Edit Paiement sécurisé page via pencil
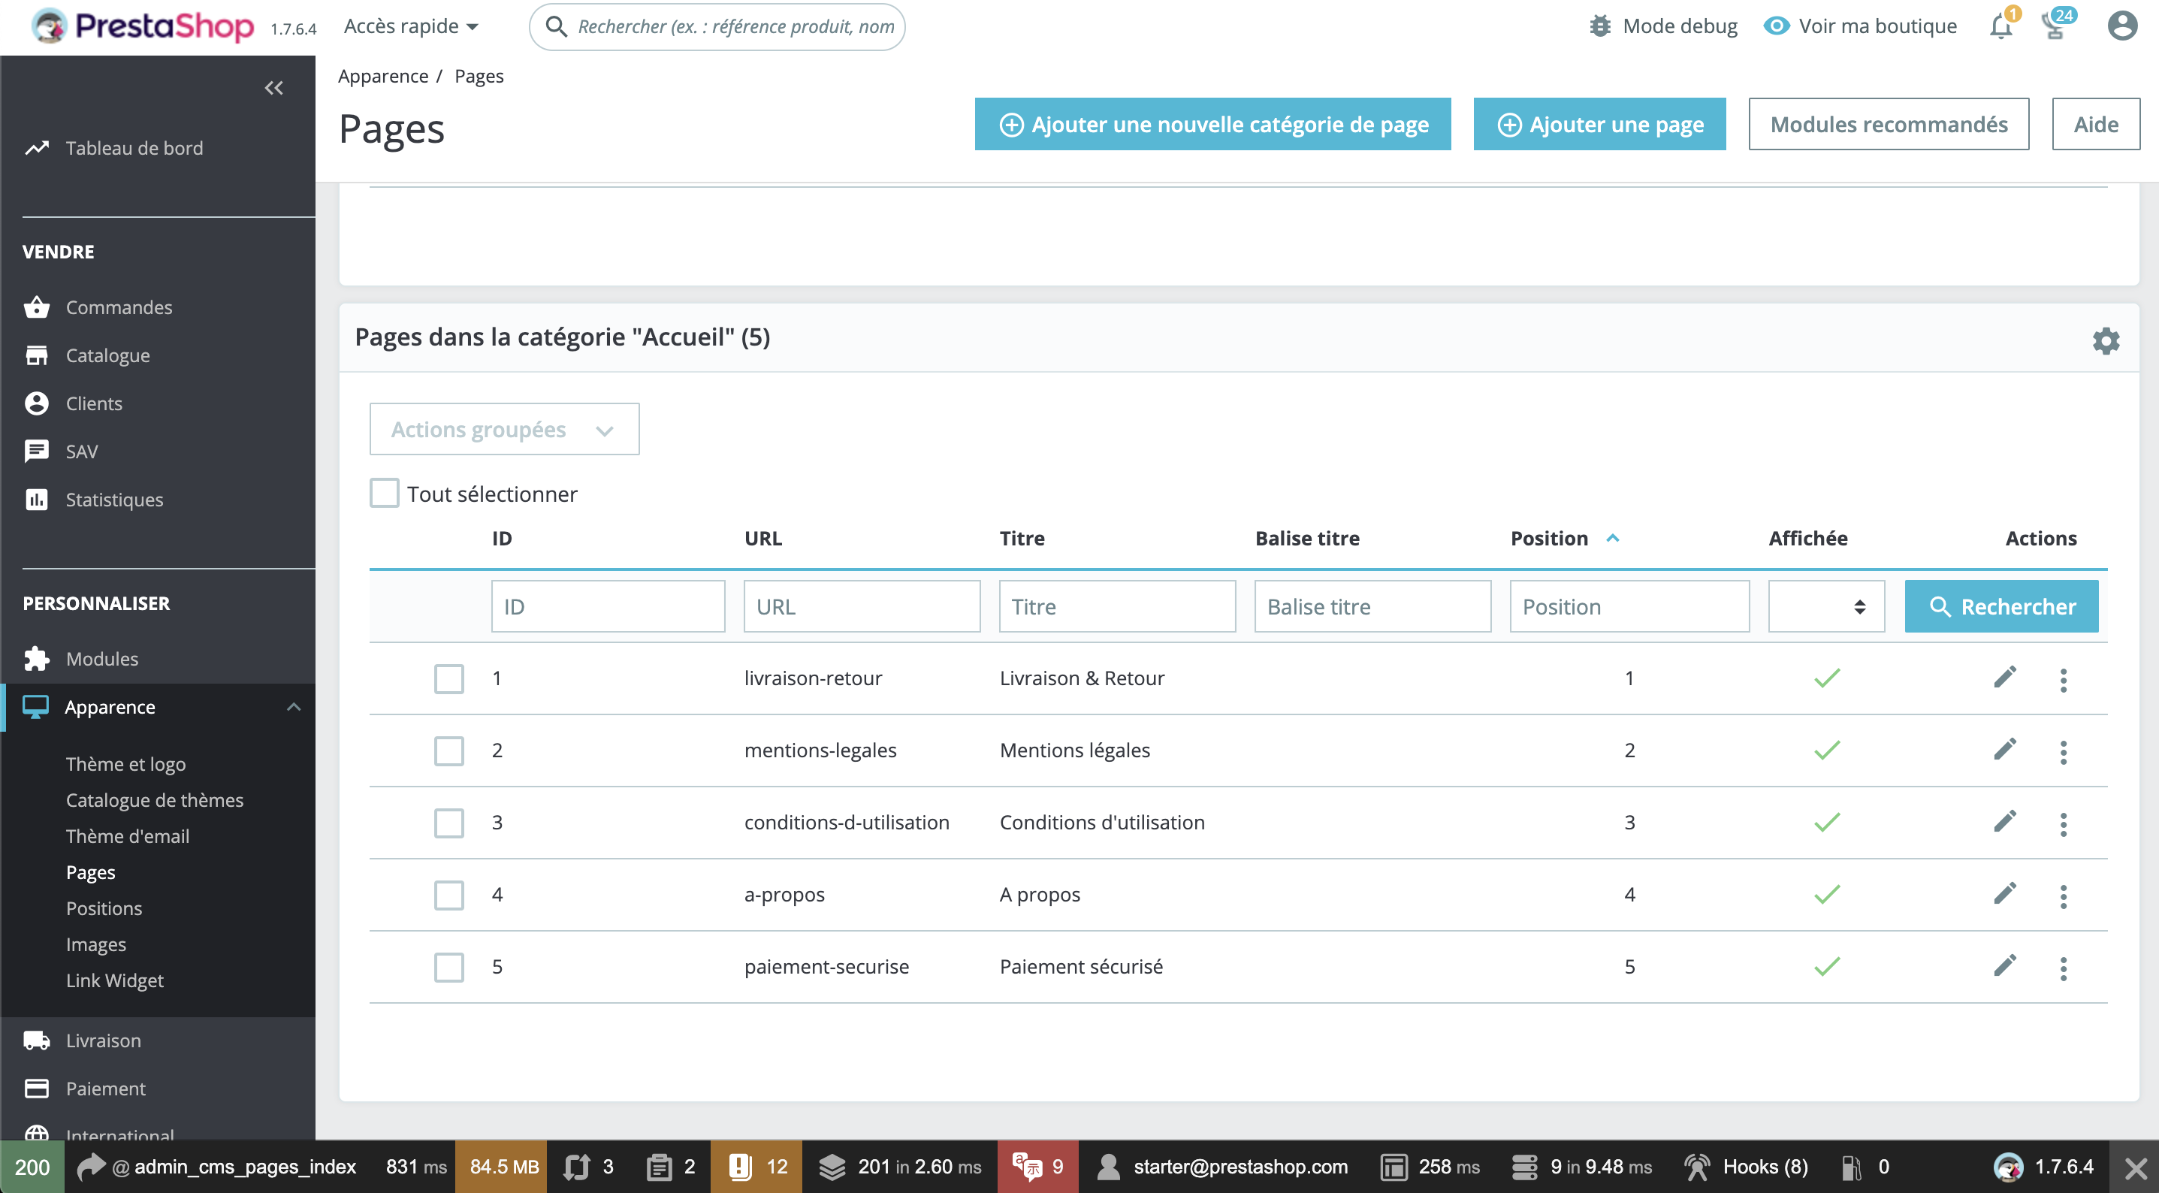Viewport: 2159px width, 1193px height. [2004, 966]
